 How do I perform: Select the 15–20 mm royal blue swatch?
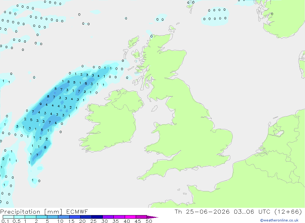(x=75, y=217)
